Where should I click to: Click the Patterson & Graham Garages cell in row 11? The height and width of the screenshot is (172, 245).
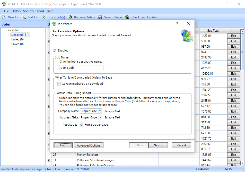pos(117,160)
